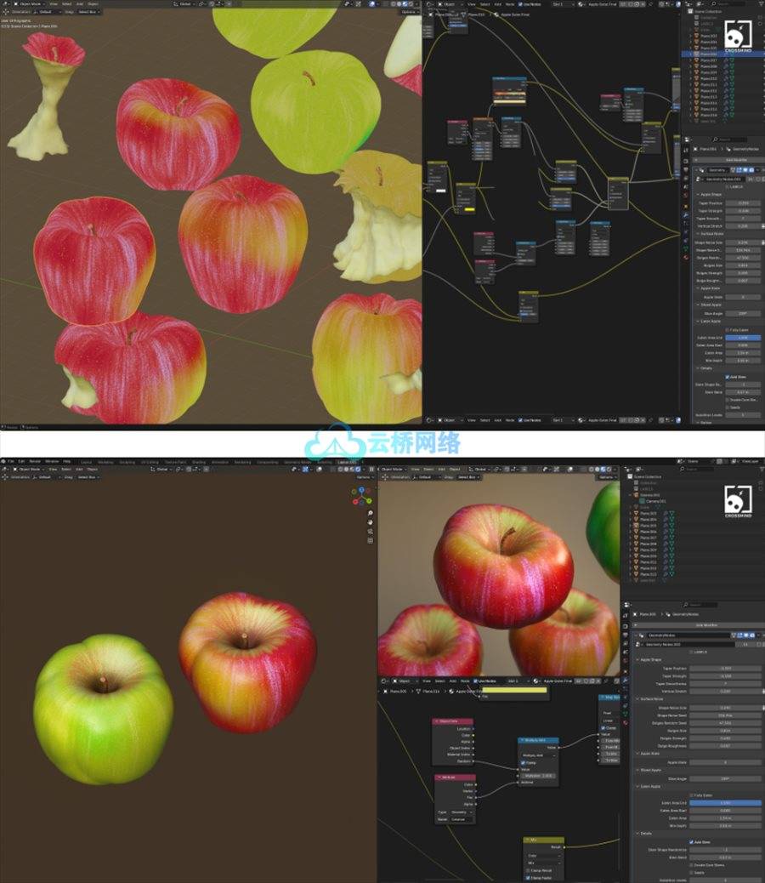Click the highlighted blue Eaten Area End slider, upper panel
The width and height of the screenshot is (765, 883).
743,338
